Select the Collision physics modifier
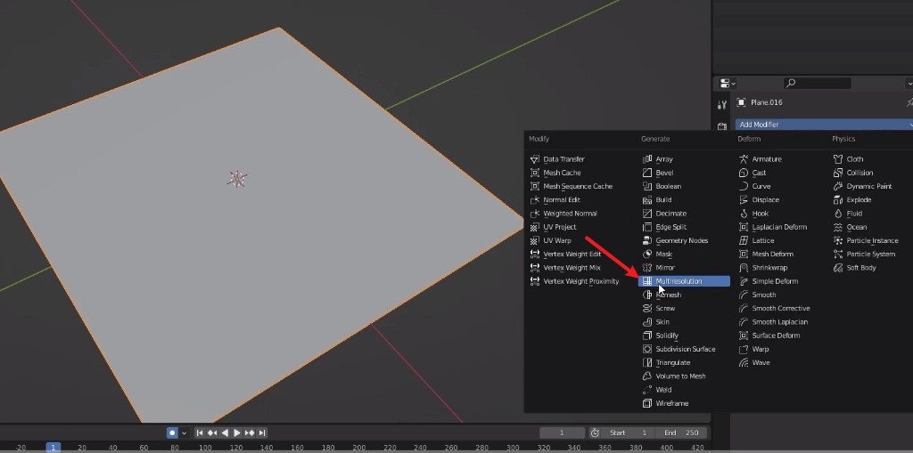 (853, 173)
